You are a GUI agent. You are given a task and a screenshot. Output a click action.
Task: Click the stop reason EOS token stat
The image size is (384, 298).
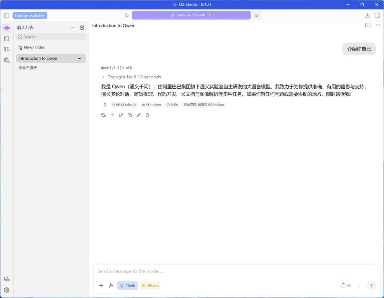[204, 105]
